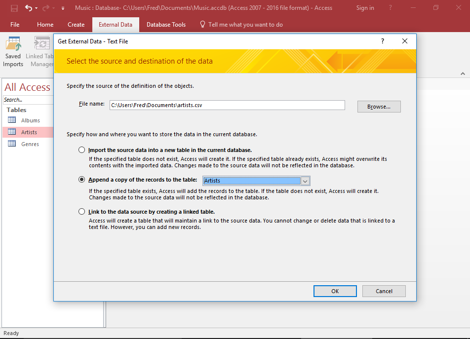Click the Ready status bar text
Image resolution: width=470 pixels, height=339 pixels.
(x=11, y=333)
